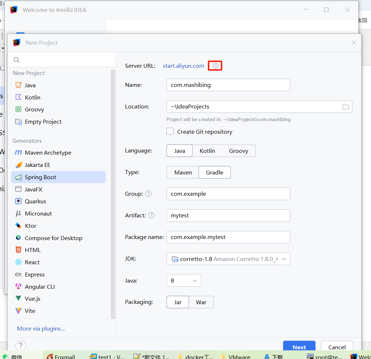Open the root@te terminal taskbar item
371x359 pixels.
click(325, 356)
